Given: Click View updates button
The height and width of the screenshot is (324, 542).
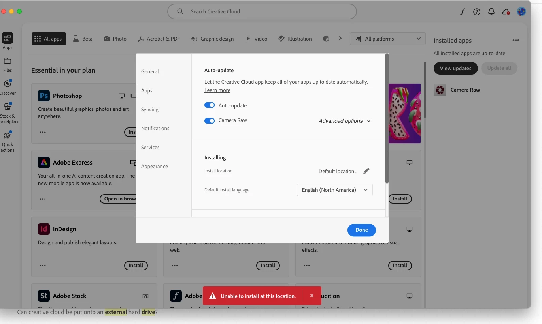Looking at the screenshot, I should (x=455, y=68).
